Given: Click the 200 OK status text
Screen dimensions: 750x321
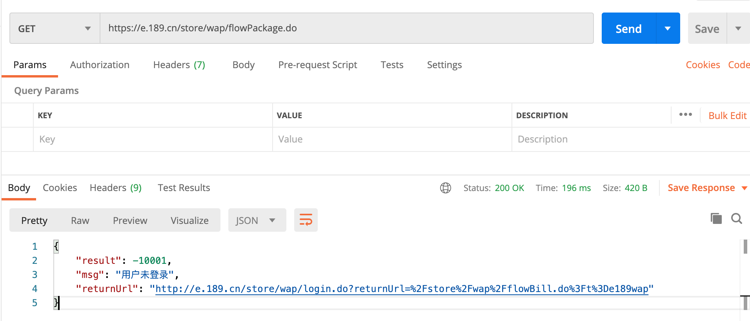Looking at the screenshot, I should [x=509, y=188].
